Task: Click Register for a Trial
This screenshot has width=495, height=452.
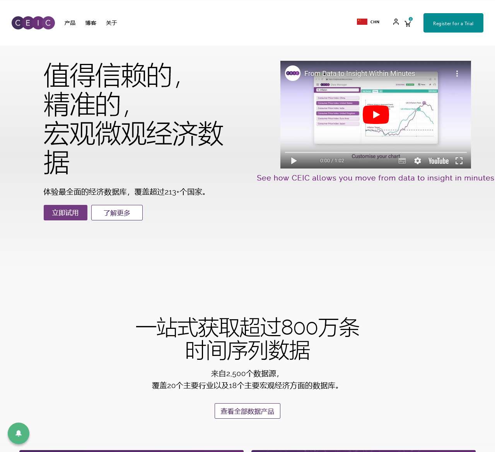Action: click(x=453, y=23)
